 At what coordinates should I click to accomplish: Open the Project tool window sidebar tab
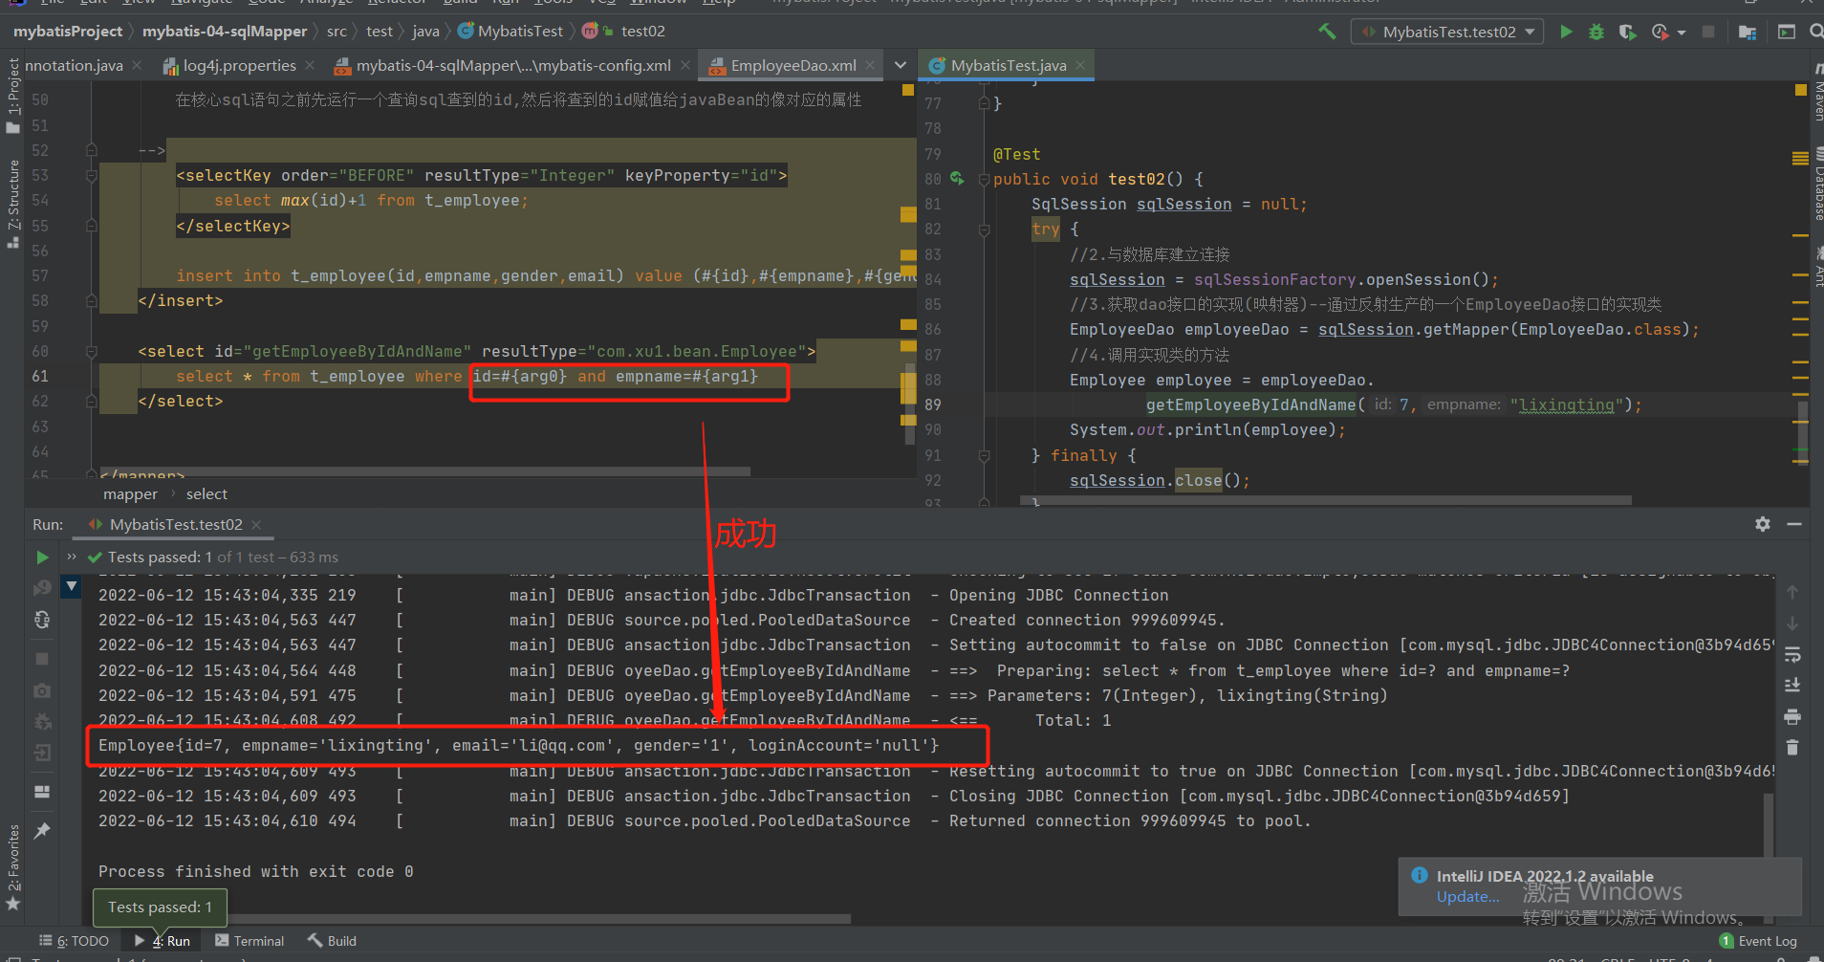tap(12, 95)
